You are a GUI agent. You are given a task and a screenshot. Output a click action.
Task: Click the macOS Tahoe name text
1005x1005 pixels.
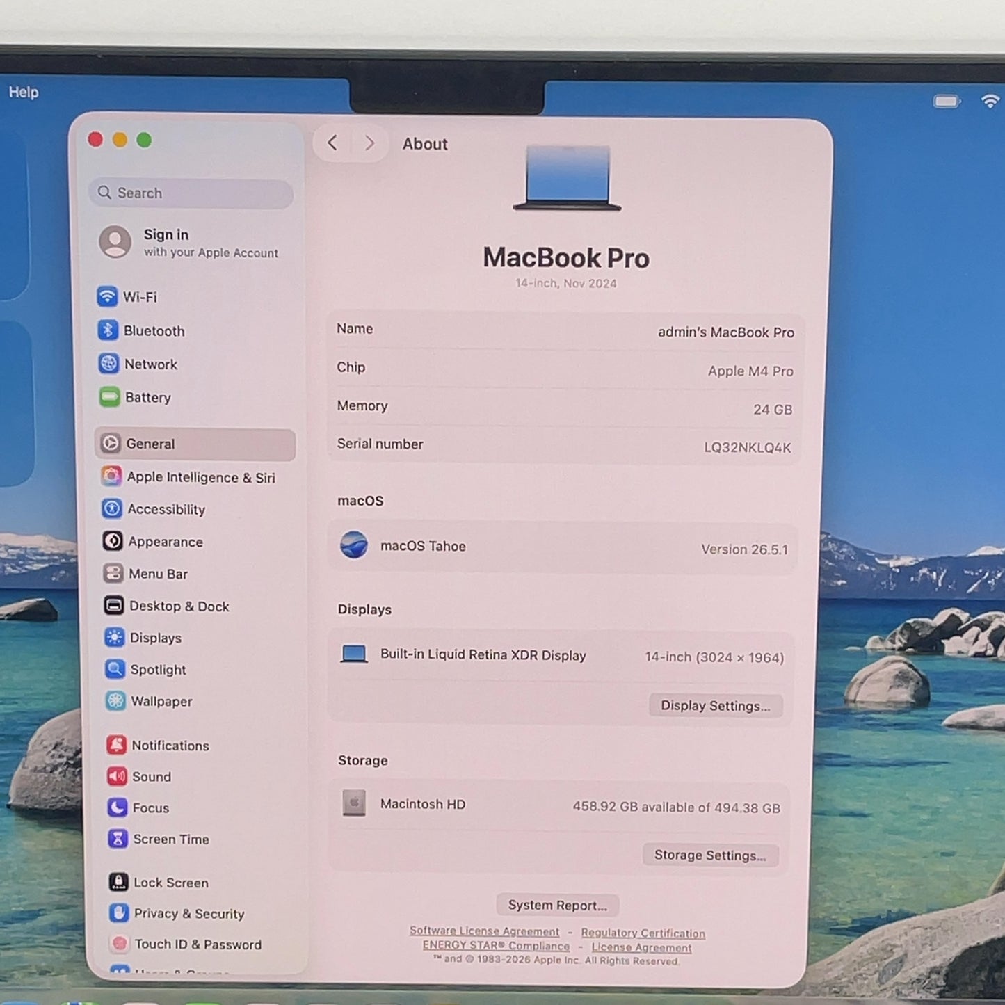point(423,546)
